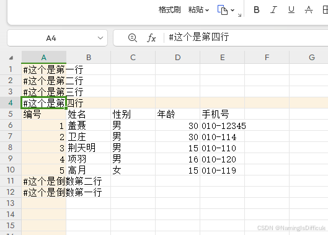
Task: Select column A header
Action: pyautogui.click(x=44, y=57)
